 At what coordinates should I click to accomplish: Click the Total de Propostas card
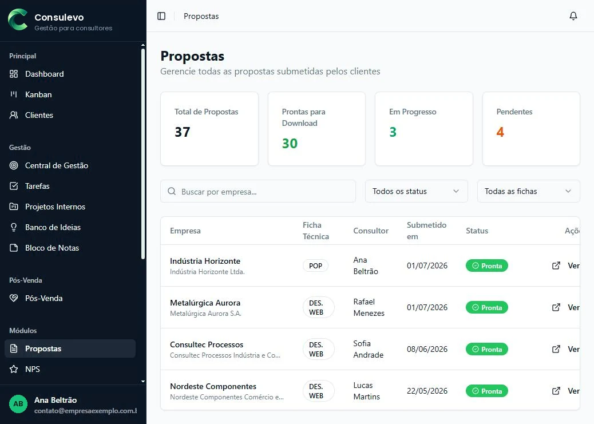click(x=209, y=129)
